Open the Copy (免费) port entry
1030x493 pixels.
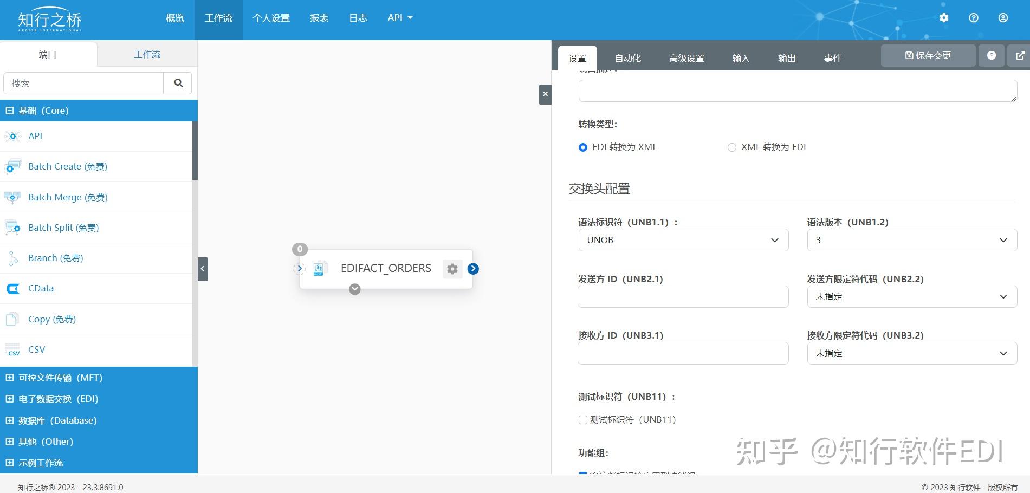tap(51, 319)
